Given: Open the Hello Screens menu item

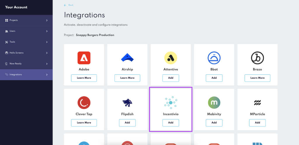Looking at the screenshot, I should 16,53.
